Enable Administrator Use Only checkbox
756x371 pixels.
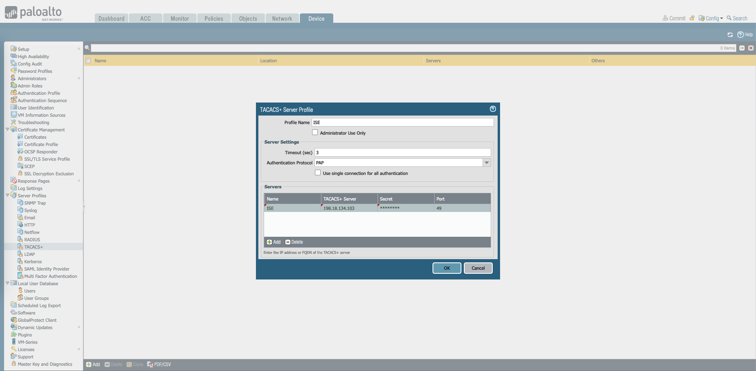(x=315, y=133)
